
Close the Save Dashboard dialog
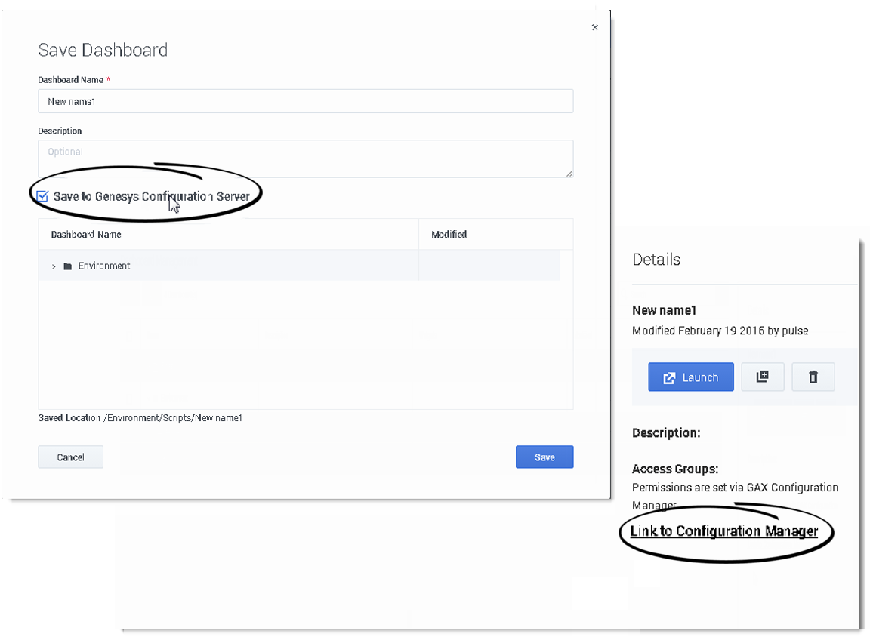pos(595,27)
